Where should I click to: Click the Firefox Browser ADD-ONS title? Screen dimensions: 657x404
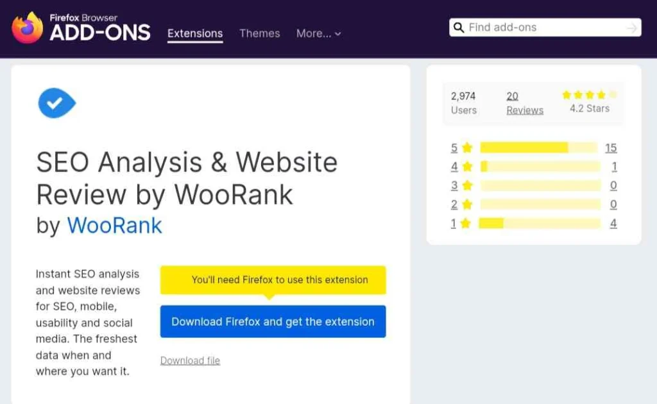coord(100,28)
